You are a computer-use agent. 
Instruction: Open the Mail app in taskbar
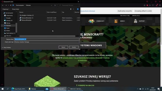[x=47, y=89]
